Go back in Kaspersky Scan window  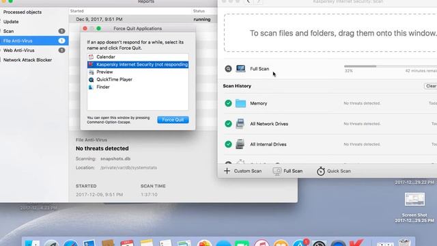[249, 1]
